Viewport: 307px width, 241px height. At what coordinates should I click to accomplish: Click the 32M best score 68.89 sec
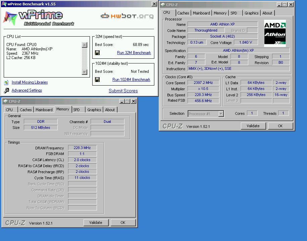point(141,45)
